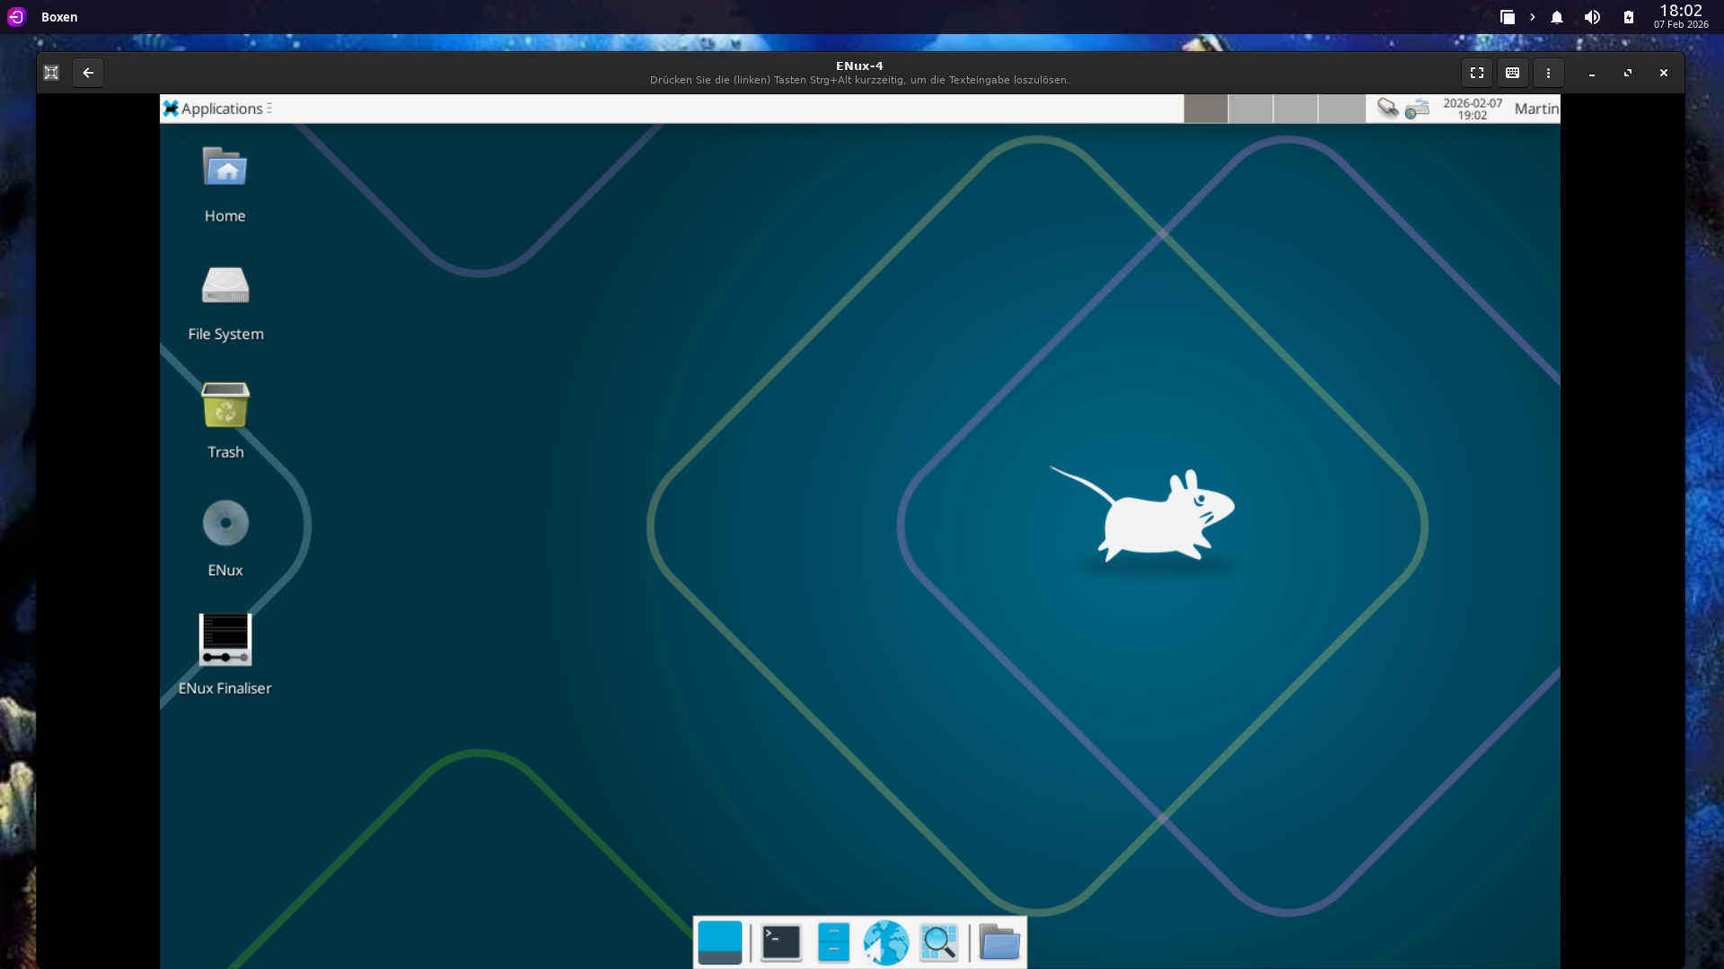This screenshot has height=969, width=1724.
Task: Toggle the keyboard shortcuts button in header
Action: click(x=1512, y=73)
